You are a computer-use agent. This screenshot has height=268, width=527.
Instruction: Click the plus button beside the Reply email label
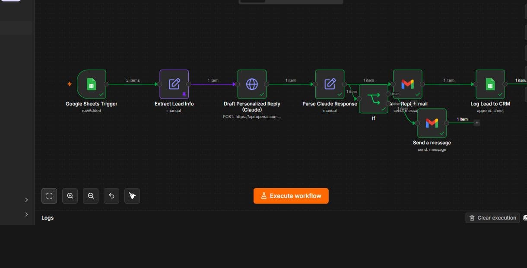pos(414,103)
